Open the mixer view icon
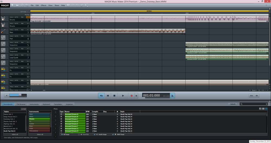 [251, 96]
